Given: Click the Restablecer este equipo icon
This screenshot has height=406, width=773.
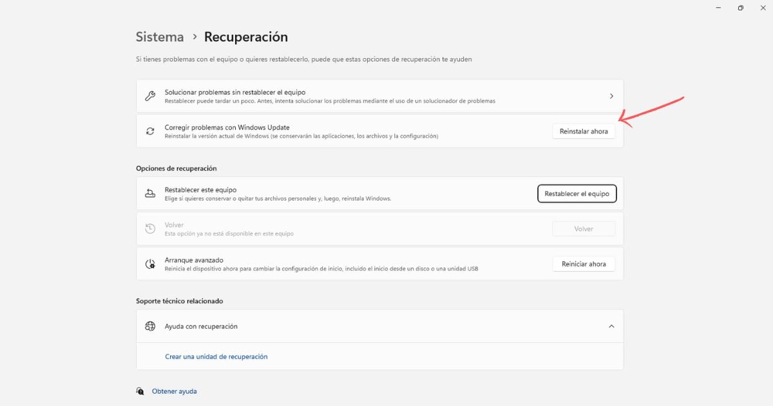Looking at the screenshot, I should click(x=150, y=193).
